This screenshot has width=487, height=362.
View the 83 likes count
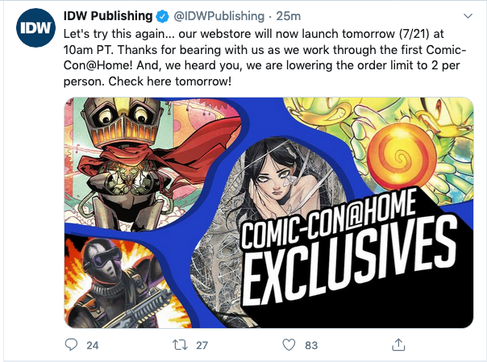(311, 346)
